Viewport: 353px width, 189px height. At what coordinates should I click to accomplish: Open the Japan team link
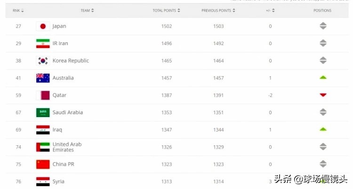coord(59,26)
